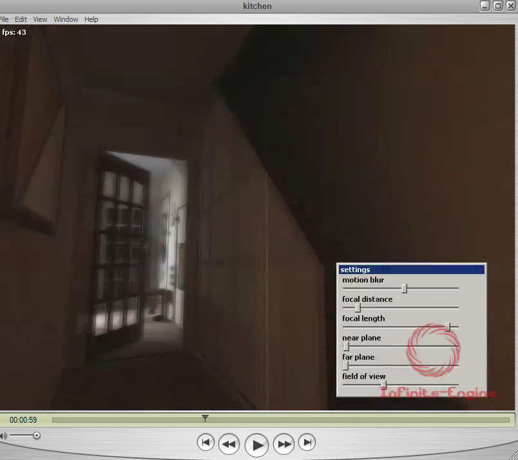Click the focal distance slider handle
The image size is (518, 460).
[x=358, y=308]
